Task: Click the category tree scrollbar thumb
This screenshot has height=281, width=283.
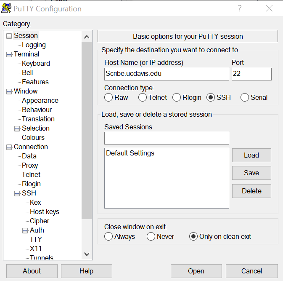Action: coord(87,130)
